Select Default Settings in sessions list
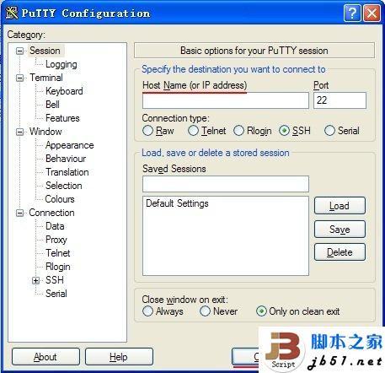385x373 pixels. tap(177, 203)
